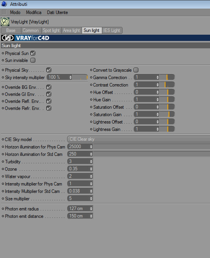210x258 pixels.
Task: Toggle Override GI Env. checkbox
Action: click(49, 94)
